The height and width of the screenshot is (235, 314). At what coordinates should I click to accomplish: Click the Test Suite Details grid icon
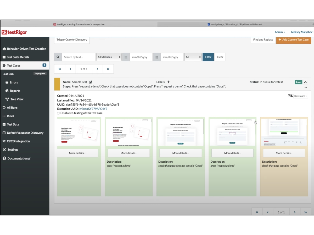point(4,57)
